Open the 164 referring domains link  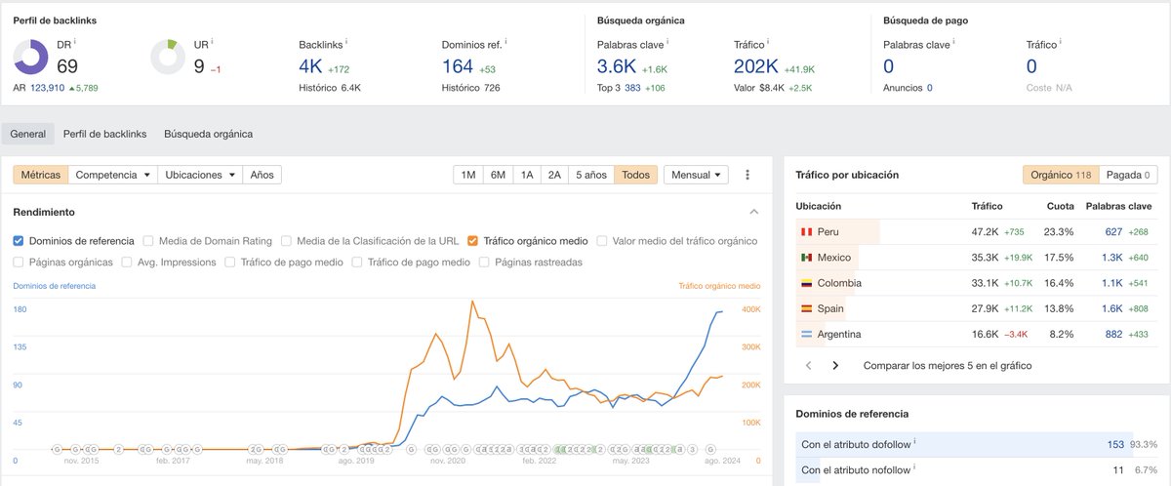click(x=458, y=66)
